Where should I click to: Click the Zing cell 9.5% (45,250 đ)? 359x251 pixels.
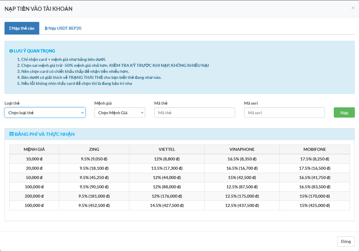point(94,178)
